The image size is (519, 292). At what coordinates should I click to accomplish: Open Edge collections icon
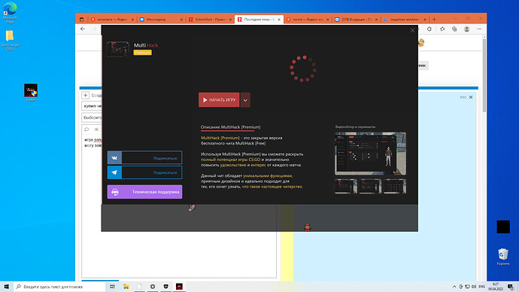(454, 29)
